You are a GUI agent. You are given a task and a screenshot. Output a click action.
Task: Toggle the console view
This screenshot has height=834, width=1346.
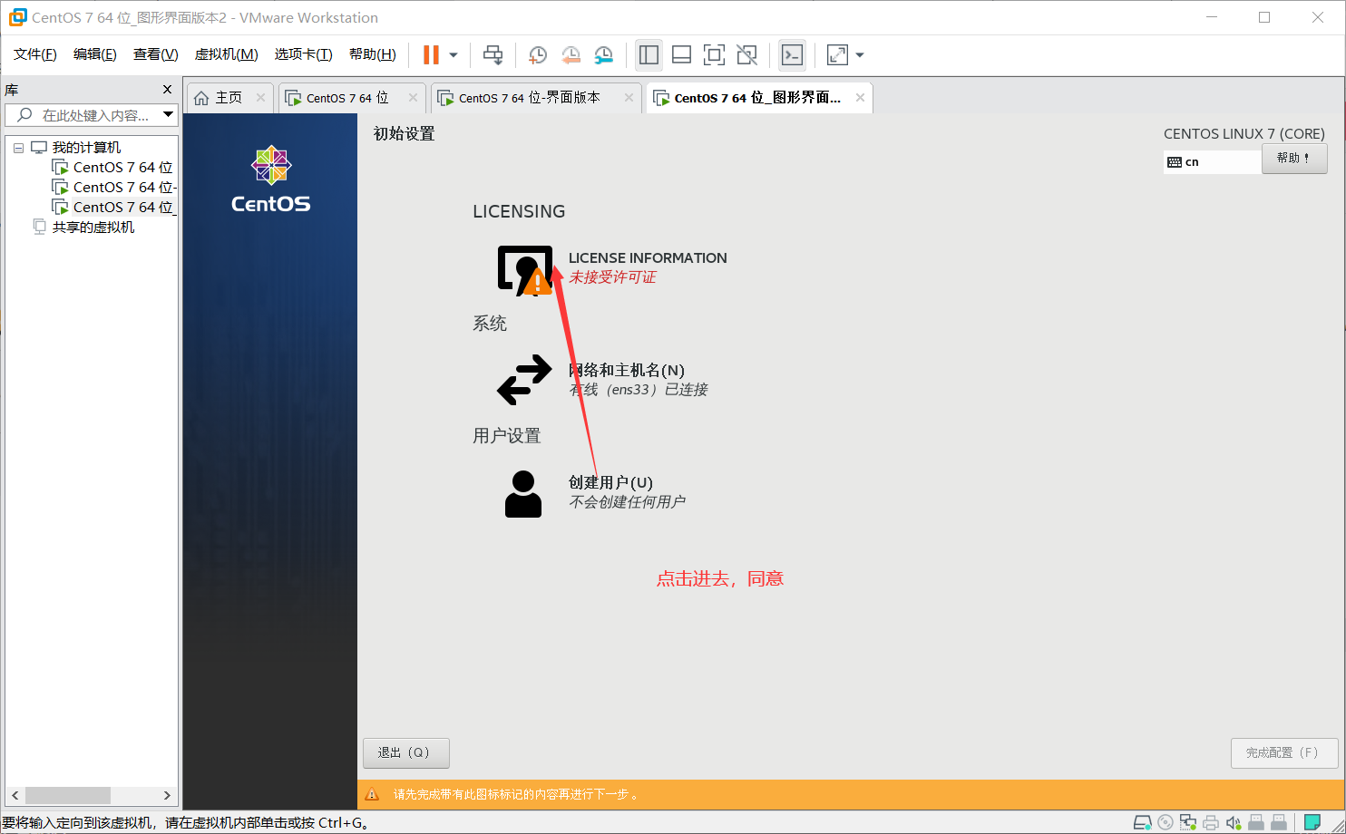click(792, 54)
